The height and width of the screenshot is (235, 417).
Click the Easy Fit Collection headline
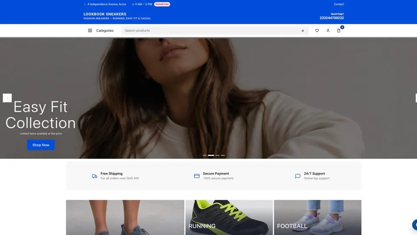(x=41, y=115)
